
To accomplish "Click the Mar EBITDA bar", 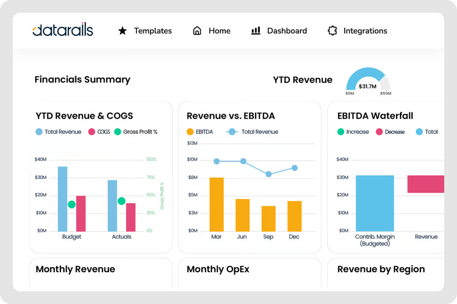I will click(x=216, y=204).
